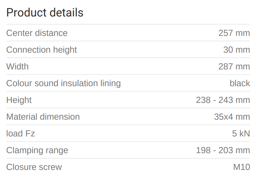Click the 'Product details' heading
The height and width of the screenshot is (174, 256).
[45, 13]
